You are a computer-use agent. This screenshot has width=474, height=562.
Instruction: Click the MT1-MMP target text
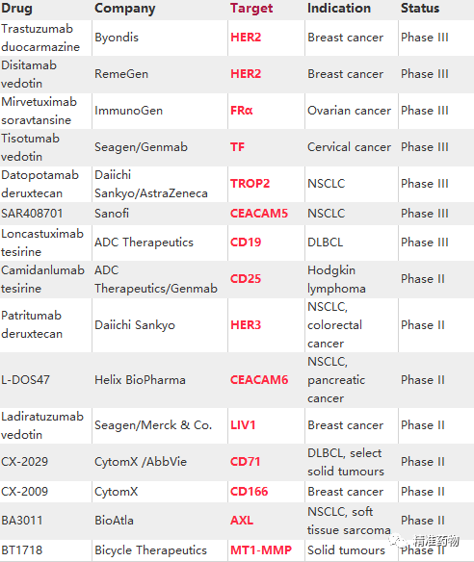click(261, 550)
